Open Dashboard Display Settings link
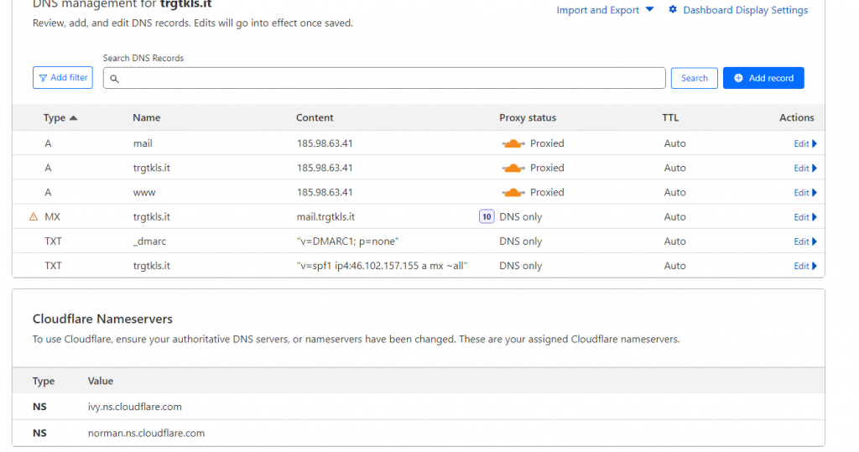859x452 pixels. pos(745,10)
